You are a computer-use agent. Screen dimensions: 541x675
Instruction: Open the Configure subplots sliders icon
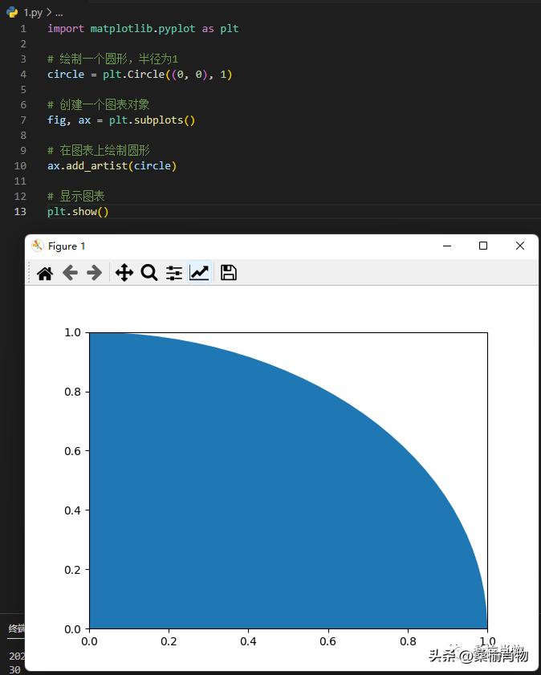tap(174, 273)
